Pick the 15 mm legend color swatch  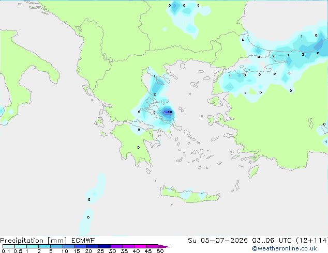pos(80,246)
